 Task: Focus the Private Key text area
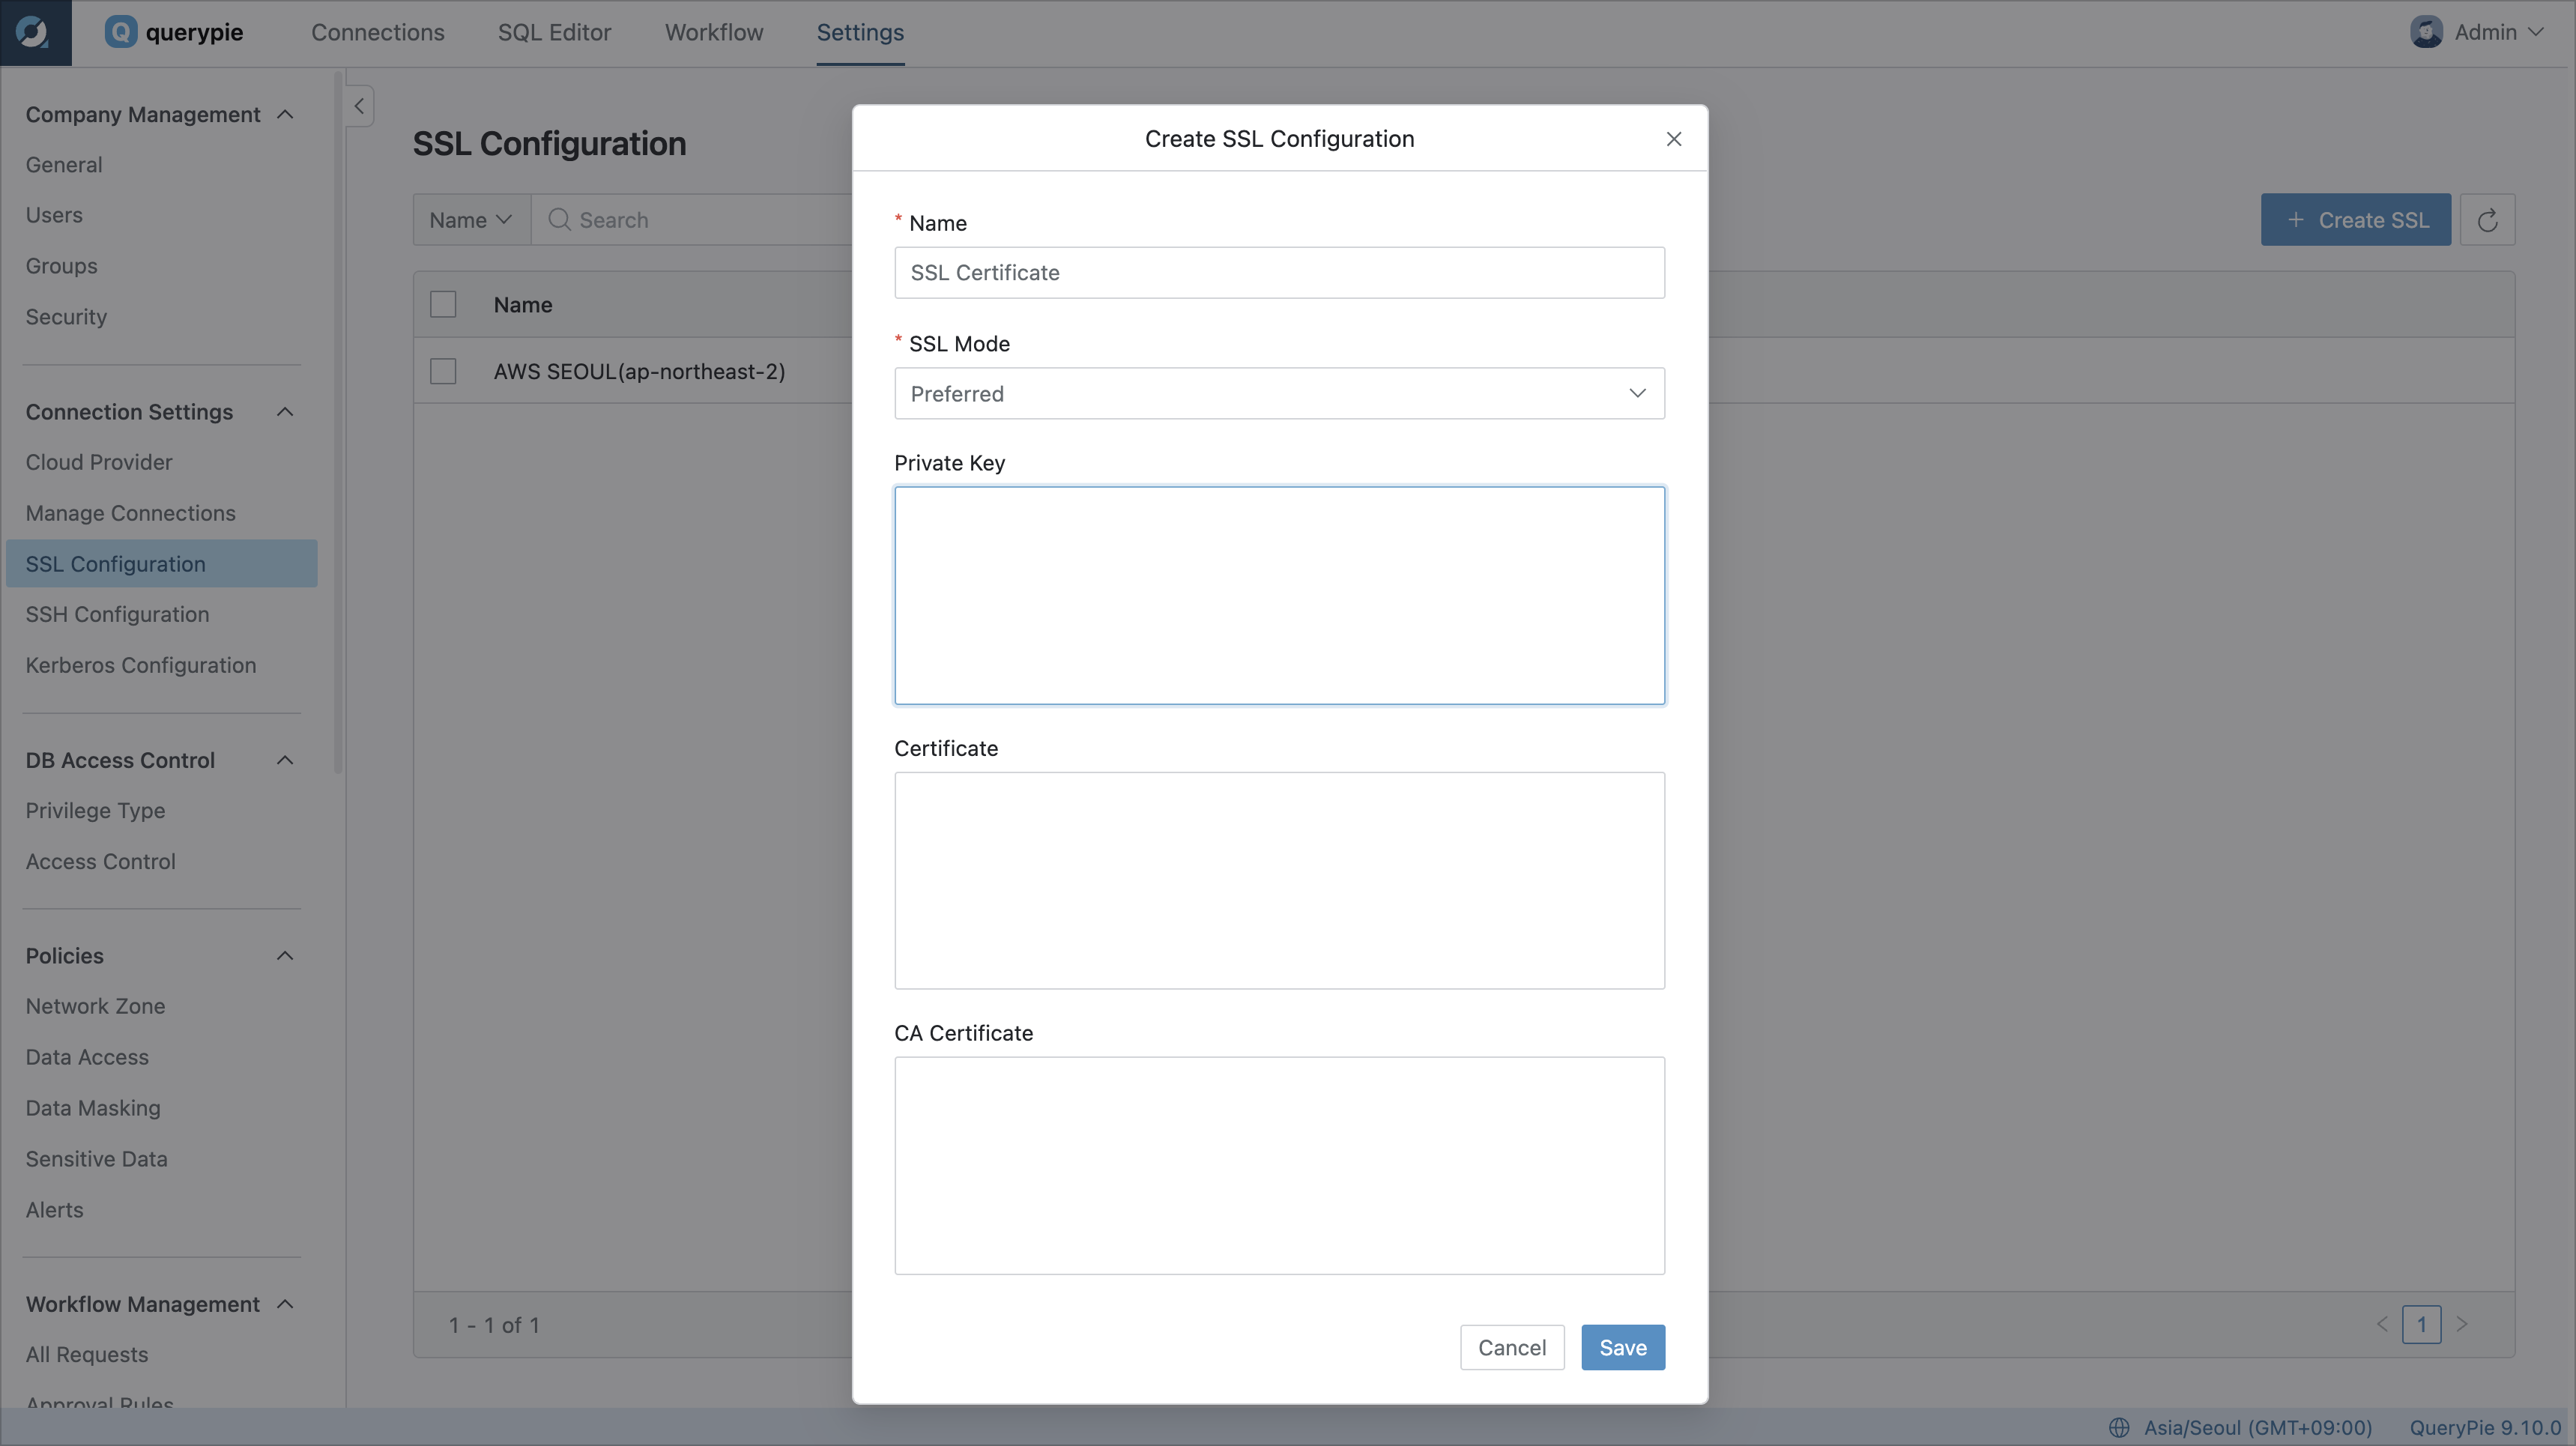[x=1279, y=596]
